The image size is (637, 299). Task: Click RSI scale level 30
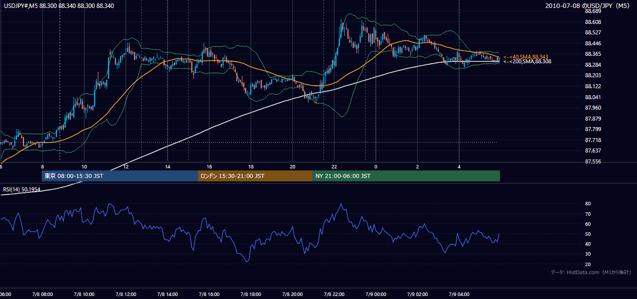pyautogui.click(x=588, y=254)
